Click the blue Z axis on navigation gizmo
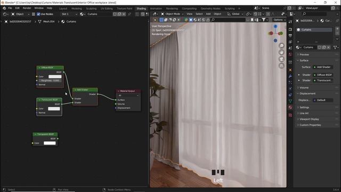Screen dimensions: 341x192 point(275,26)
